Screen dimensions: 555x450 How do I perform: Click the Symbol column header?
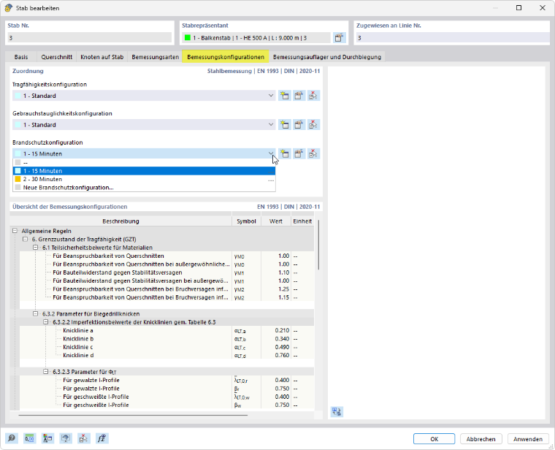246,221
